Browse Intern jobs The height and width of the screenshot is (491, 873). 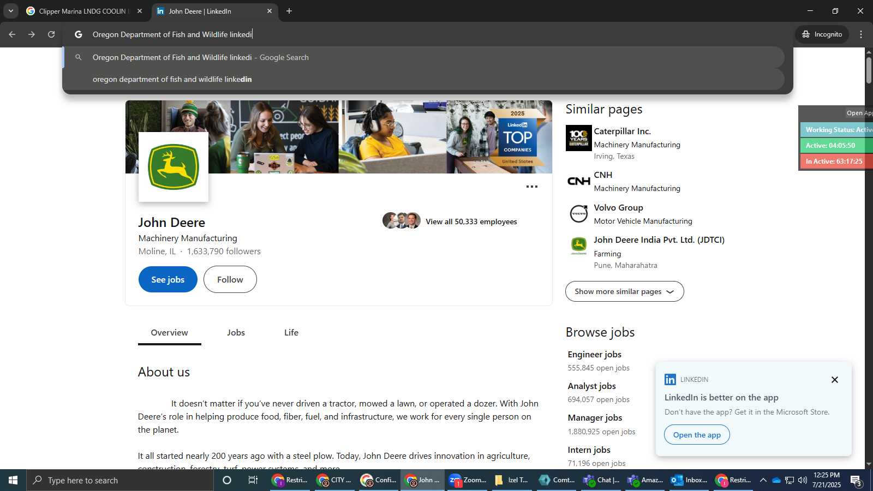pos(589,450)
